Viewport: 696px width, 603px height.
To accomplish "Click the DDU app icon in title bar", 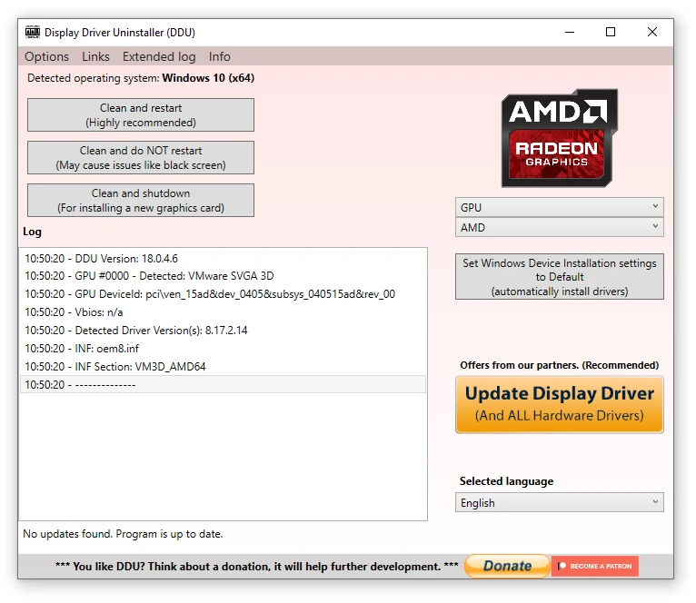I will pyautogui.click(x=33, y=32).
